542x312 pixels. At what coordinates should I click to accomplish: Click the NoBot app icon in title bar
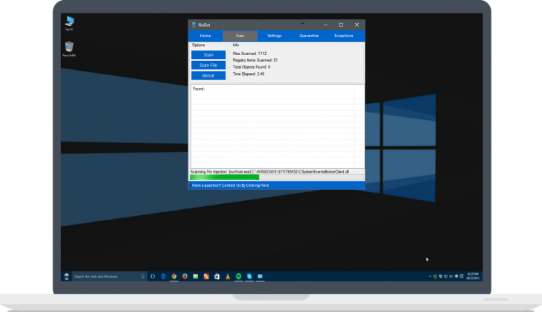194,25
